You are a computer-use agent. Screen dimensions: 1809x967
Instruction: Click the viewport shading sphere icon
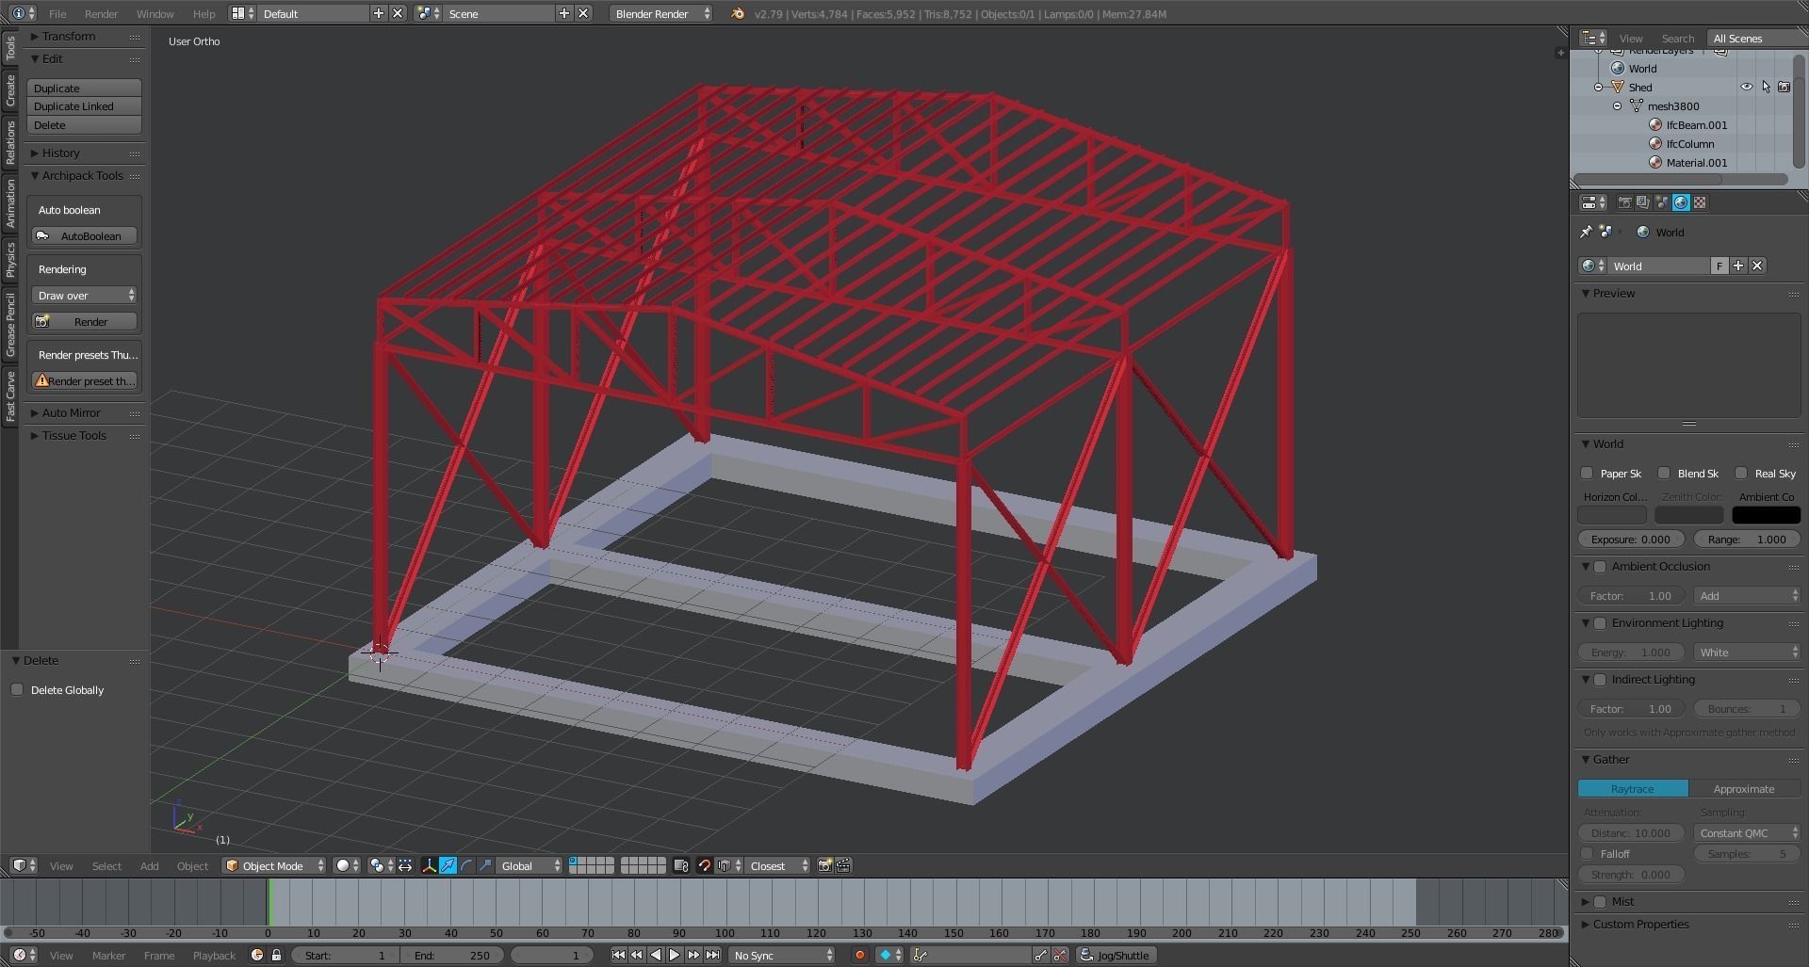pyautogui.click(x=348, y=865)
